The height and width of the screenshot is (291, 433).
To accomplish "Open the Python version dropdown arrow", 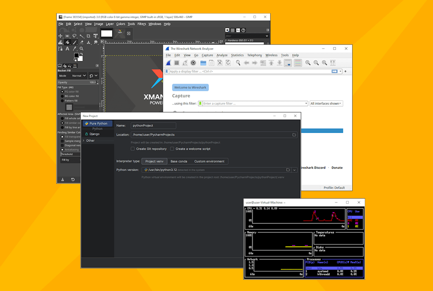I will 294,170.
